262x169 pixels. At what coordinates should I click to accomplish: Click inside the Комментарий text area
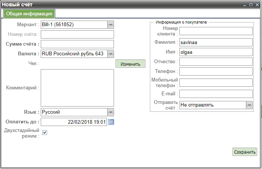[x=77, y=88]
